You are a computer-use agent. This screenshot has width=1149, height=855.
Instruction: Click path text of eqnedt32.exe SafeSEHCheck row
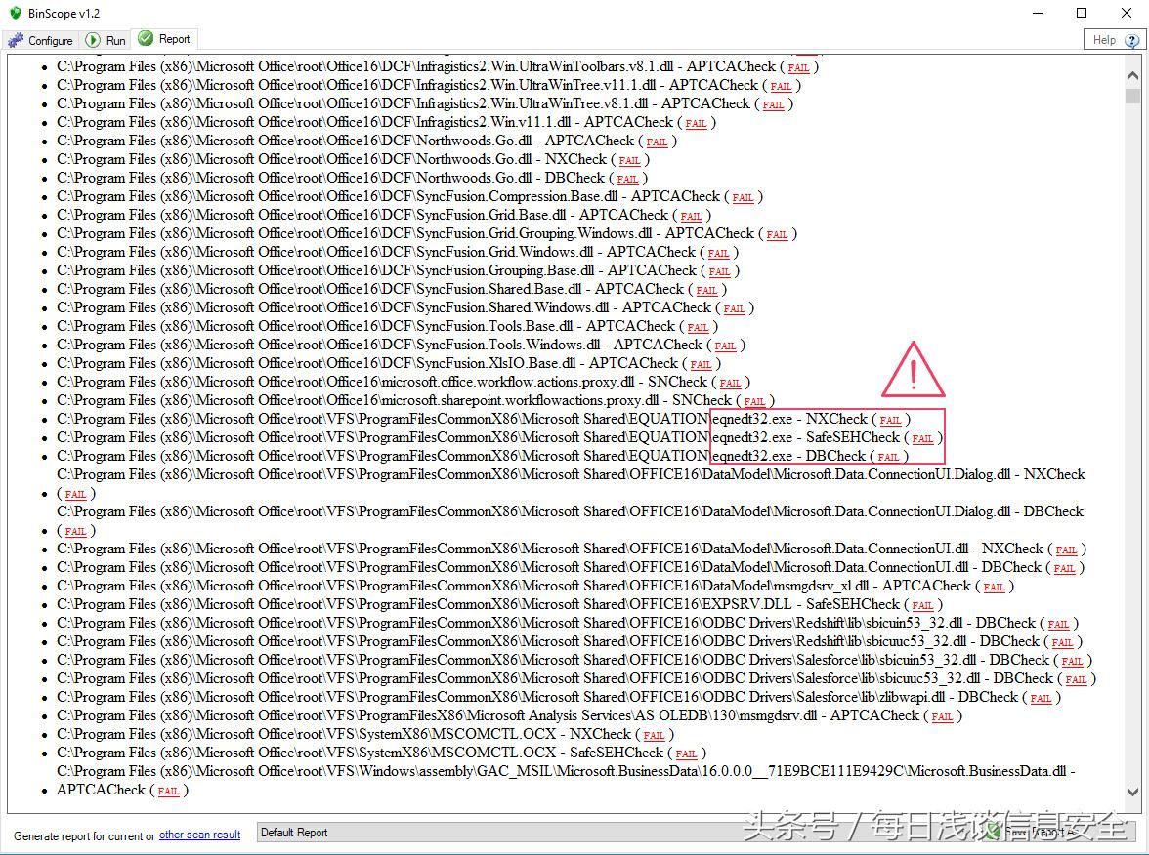tap(478, 437)
